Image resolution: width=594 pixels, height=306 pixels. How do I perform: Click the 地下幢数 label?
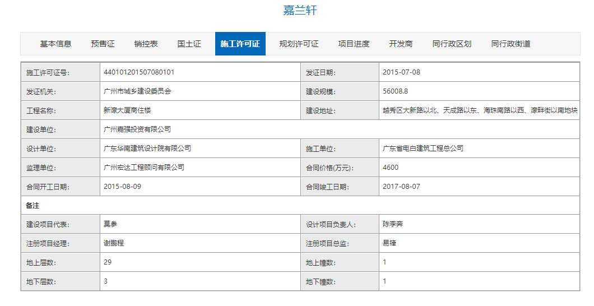pos(321,282)
